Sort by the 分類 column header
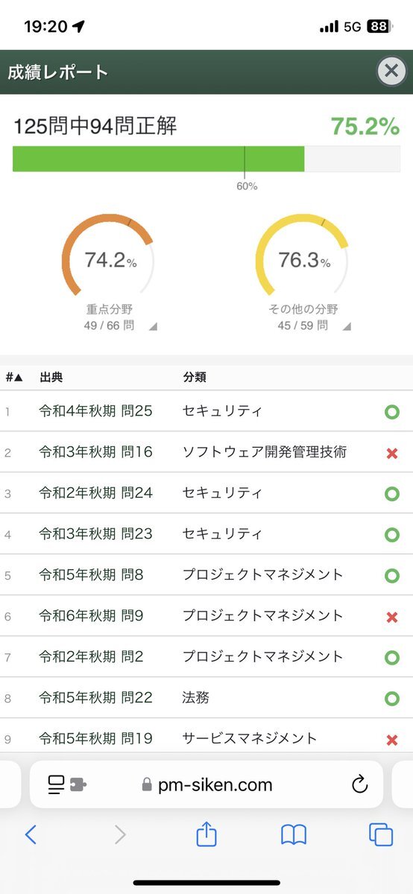 195,377
